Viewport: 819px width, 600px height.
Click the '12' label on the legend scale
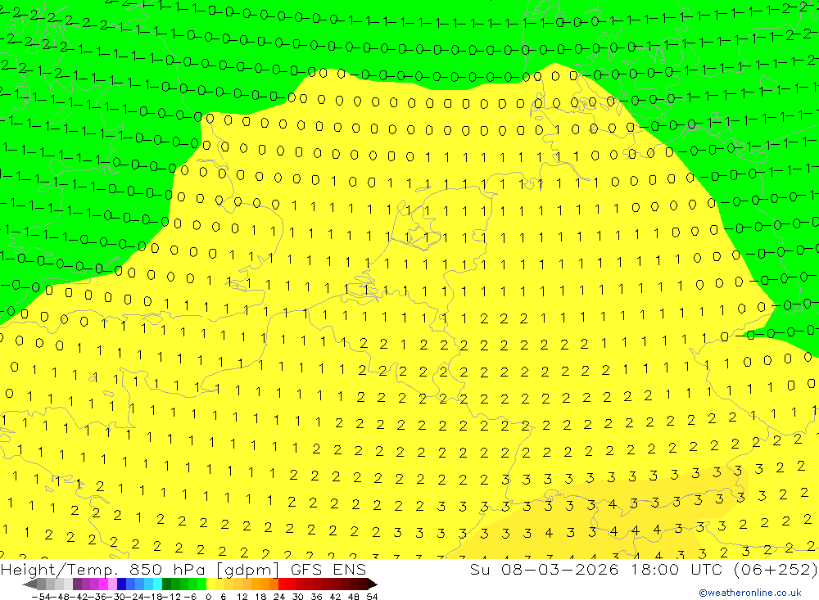[x=242, y=597]
